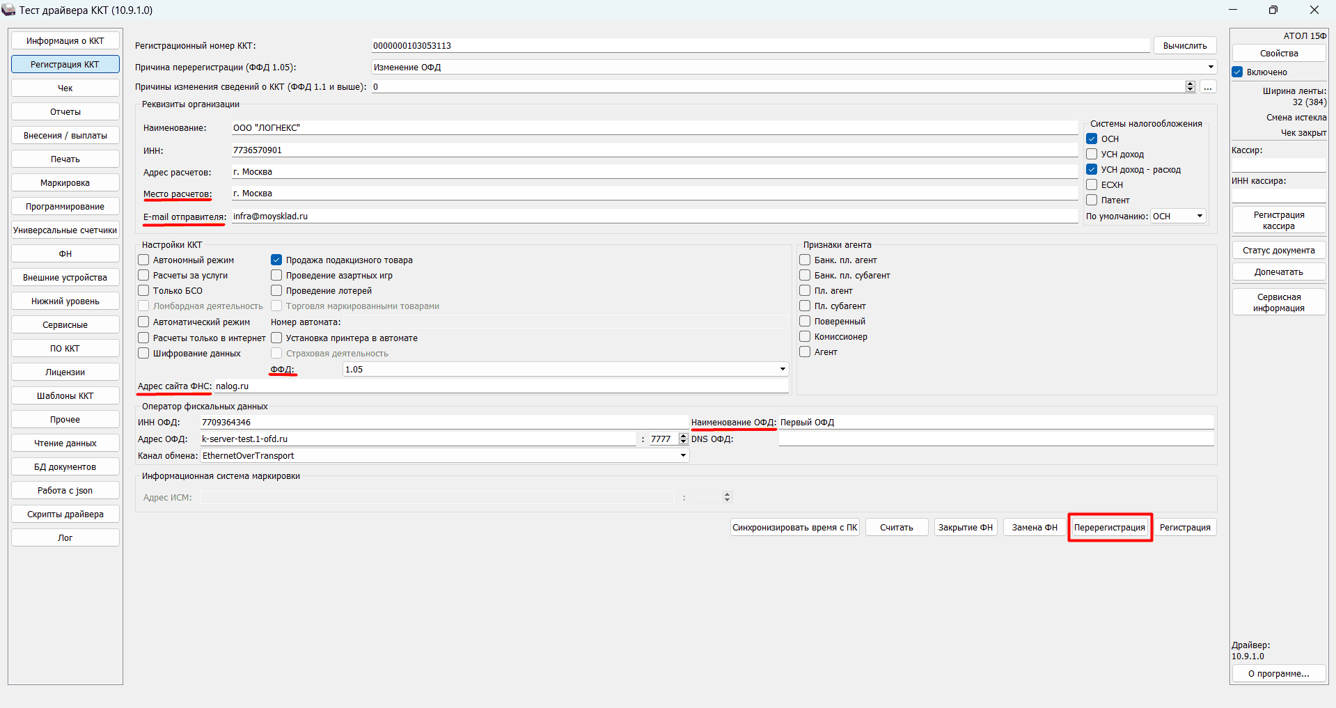This screenshot has height=708, width=1336.
Task: Increase the OFD port number with spinner
Action: (683, 436)
